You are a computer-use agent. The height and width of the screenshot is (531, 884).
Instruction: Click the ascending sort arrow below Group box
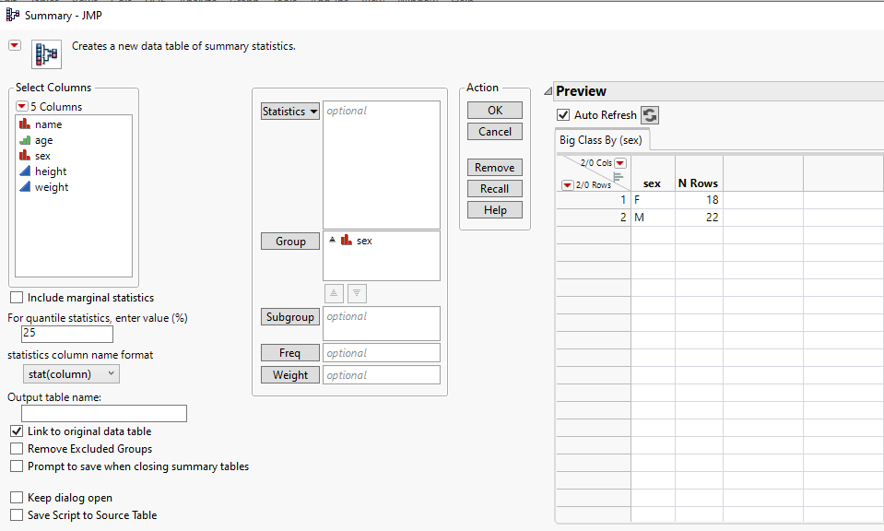(x=335, y=293)
